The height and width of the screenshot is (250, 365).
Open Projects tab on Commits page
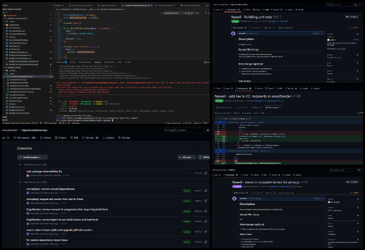(x=61, y=138)
